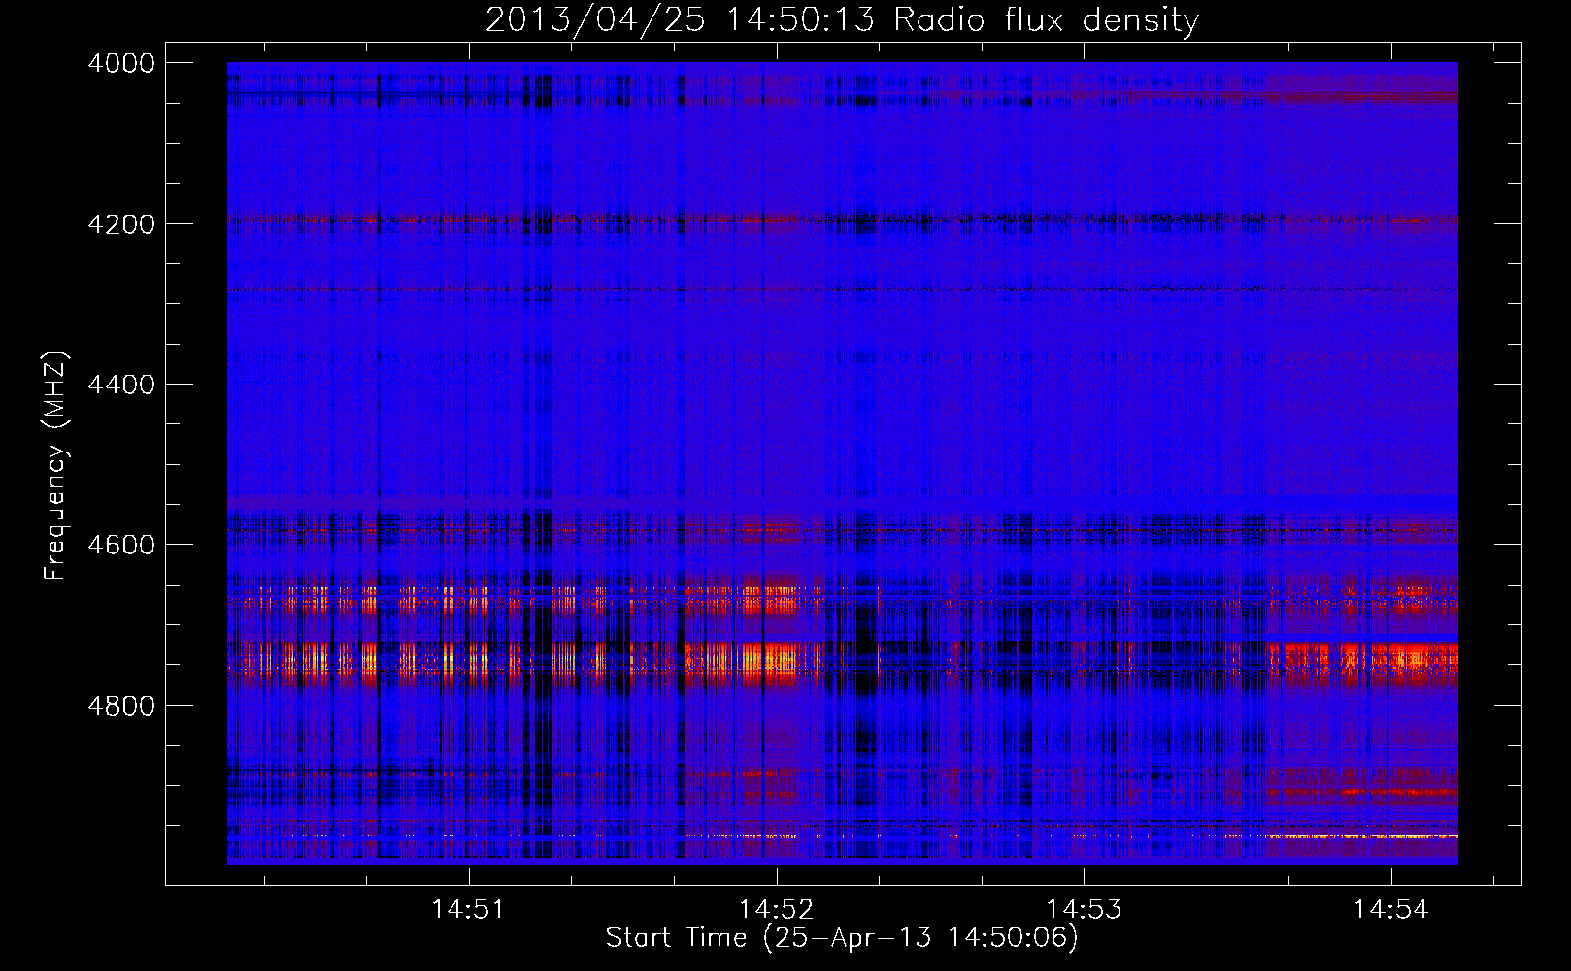The height and width of the screenshot is (971, 1571).
Task: Click the 4600 frequency tick label
Action: (x=120, y=545)
